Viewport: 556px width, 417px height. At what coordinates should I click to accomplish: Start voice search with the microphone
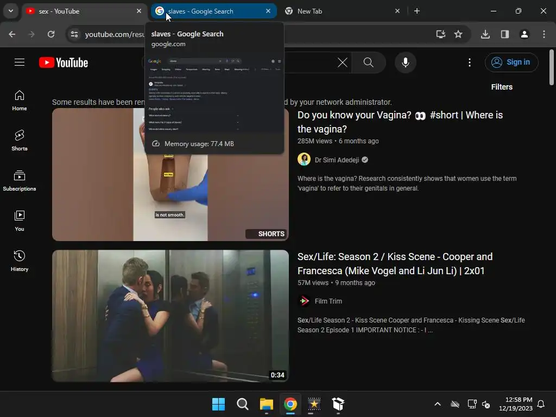[x=405, y=62]
